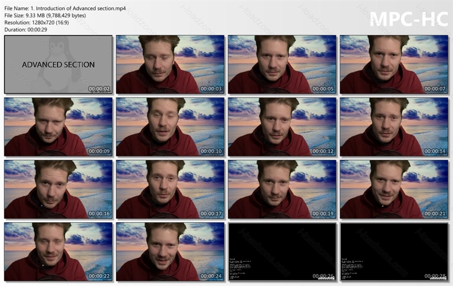453x286 pixels.
Task: Choose the thumbnail marked 00:00:10
Action: [x=170, y=127]
